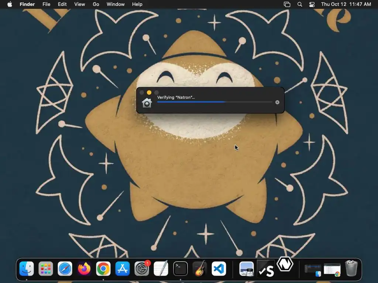
Task: Open TextEdit from the Dock
Action: coord(161,269)
